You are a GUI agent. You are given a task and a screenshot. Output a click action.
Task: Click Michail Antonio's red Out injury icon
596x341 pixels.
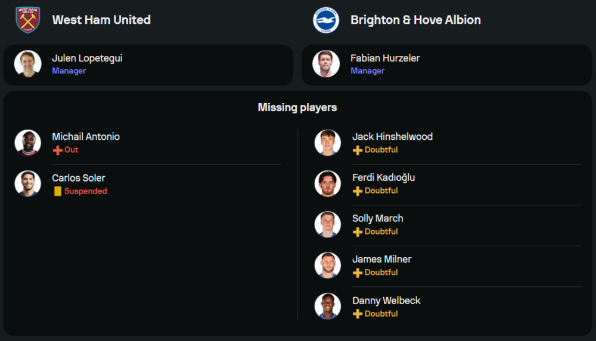point(58,150)
